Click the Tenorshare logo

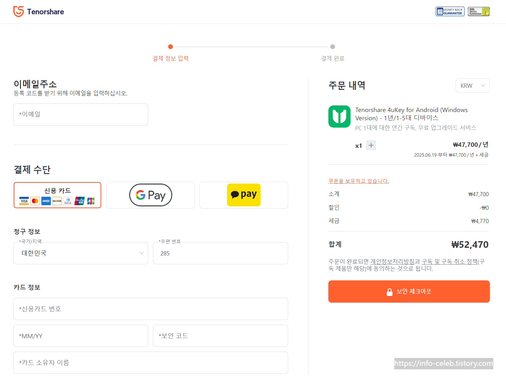click(x=39, y=12)
